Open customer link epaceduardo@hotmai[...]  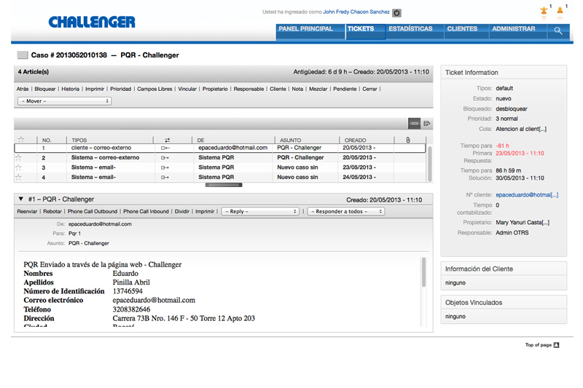coord(527,194)
